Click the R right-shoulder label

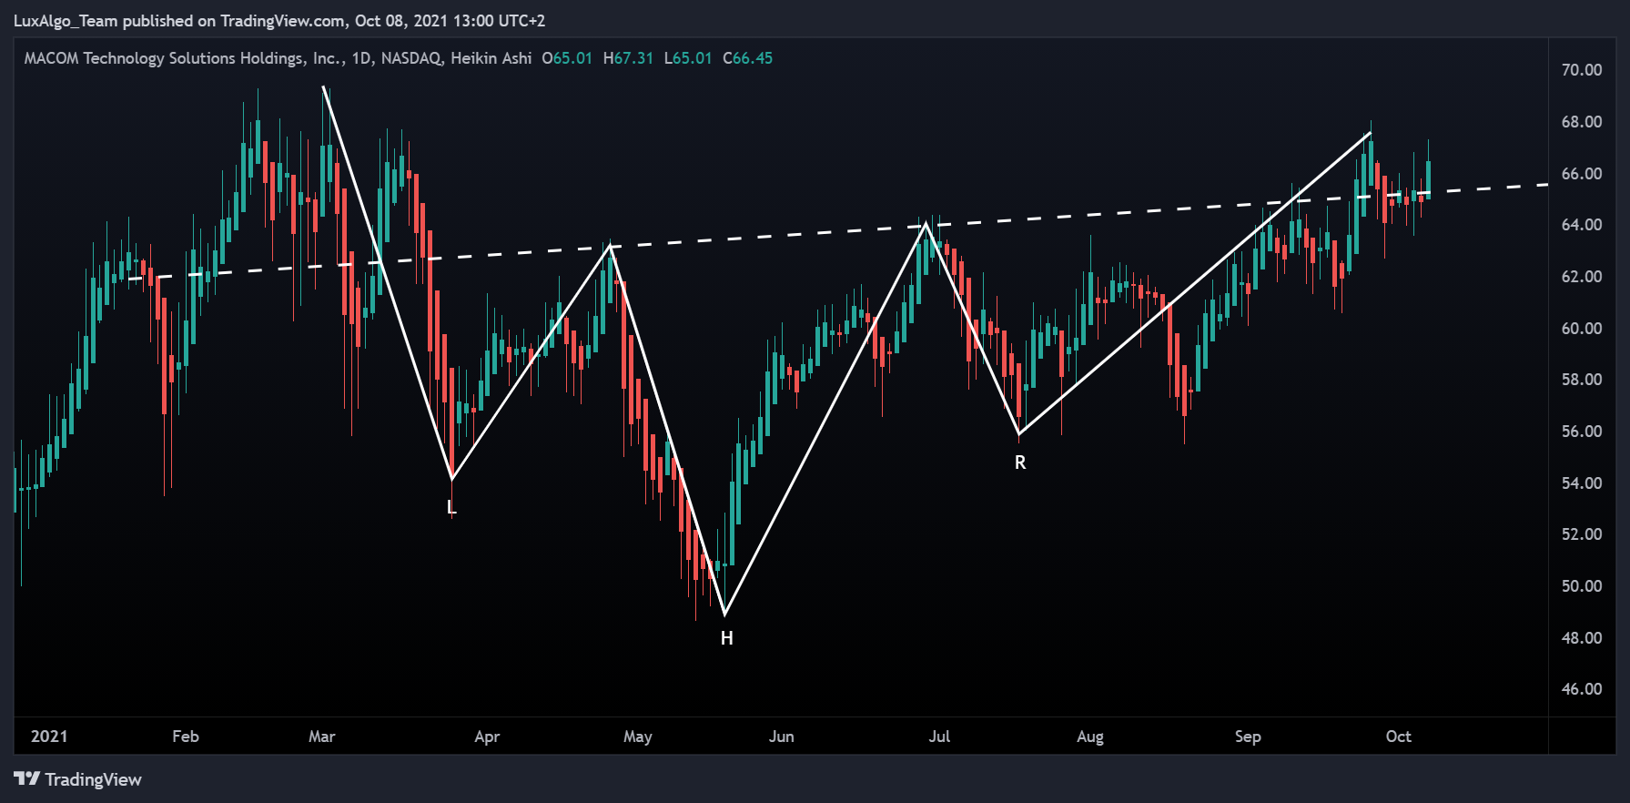click(1020, 462)
